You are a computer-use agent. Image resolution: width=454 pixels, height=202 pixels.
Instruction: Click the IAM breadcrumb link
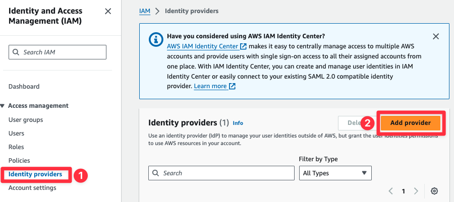click(x=145, y=11)
